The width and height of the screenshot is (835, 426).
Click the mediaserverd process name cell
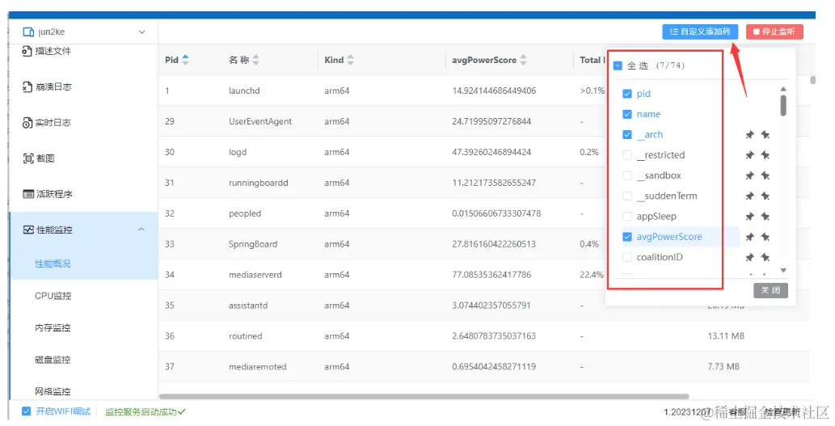[x=255, y=275]
